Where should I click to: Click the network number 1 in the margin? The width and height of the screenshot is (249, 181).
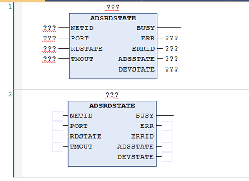click(10, 7)
